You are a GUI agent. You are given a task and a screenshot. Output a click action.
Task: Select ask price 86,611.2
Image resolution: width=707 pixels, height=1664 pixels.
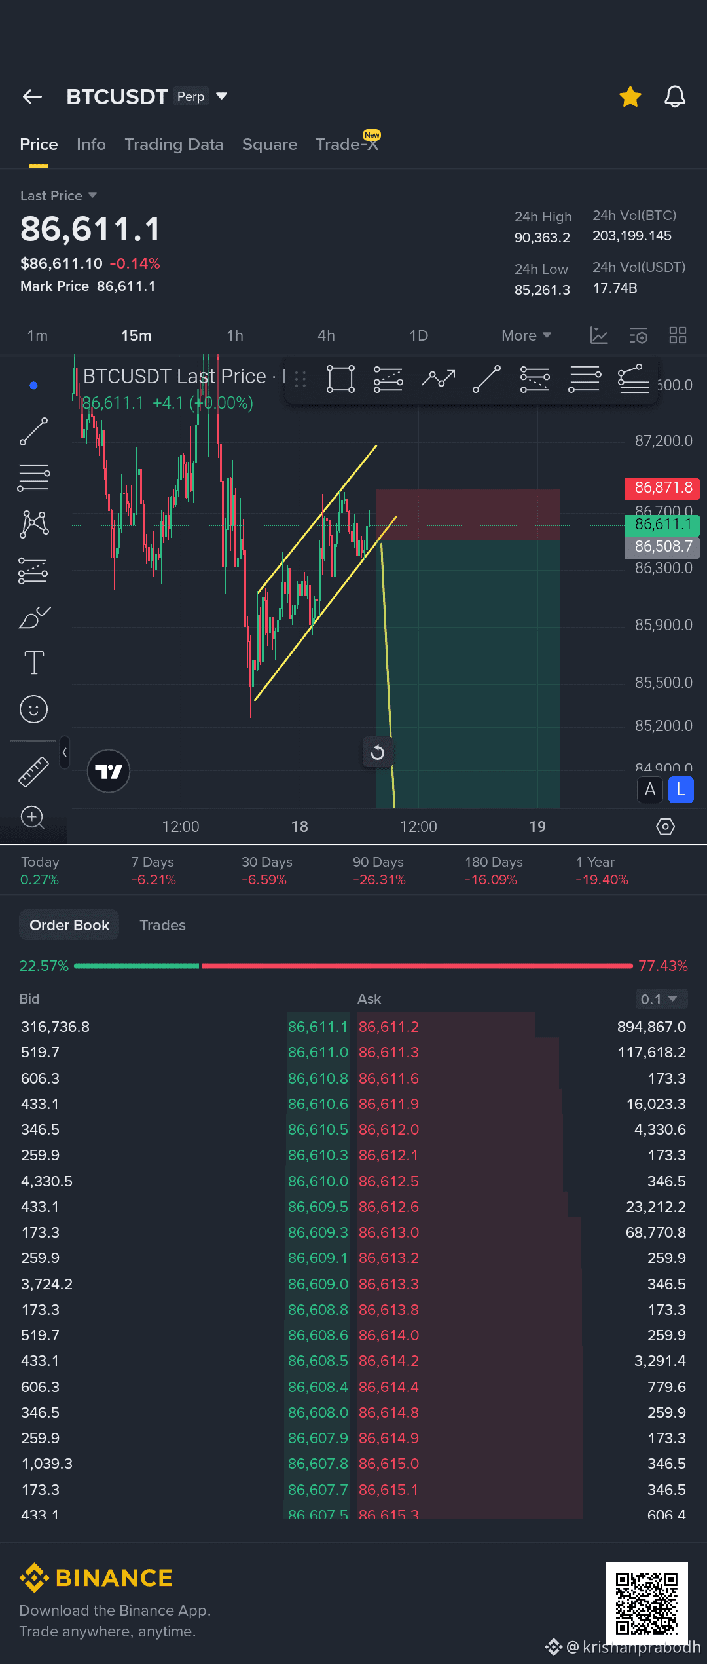[389, 1027]
